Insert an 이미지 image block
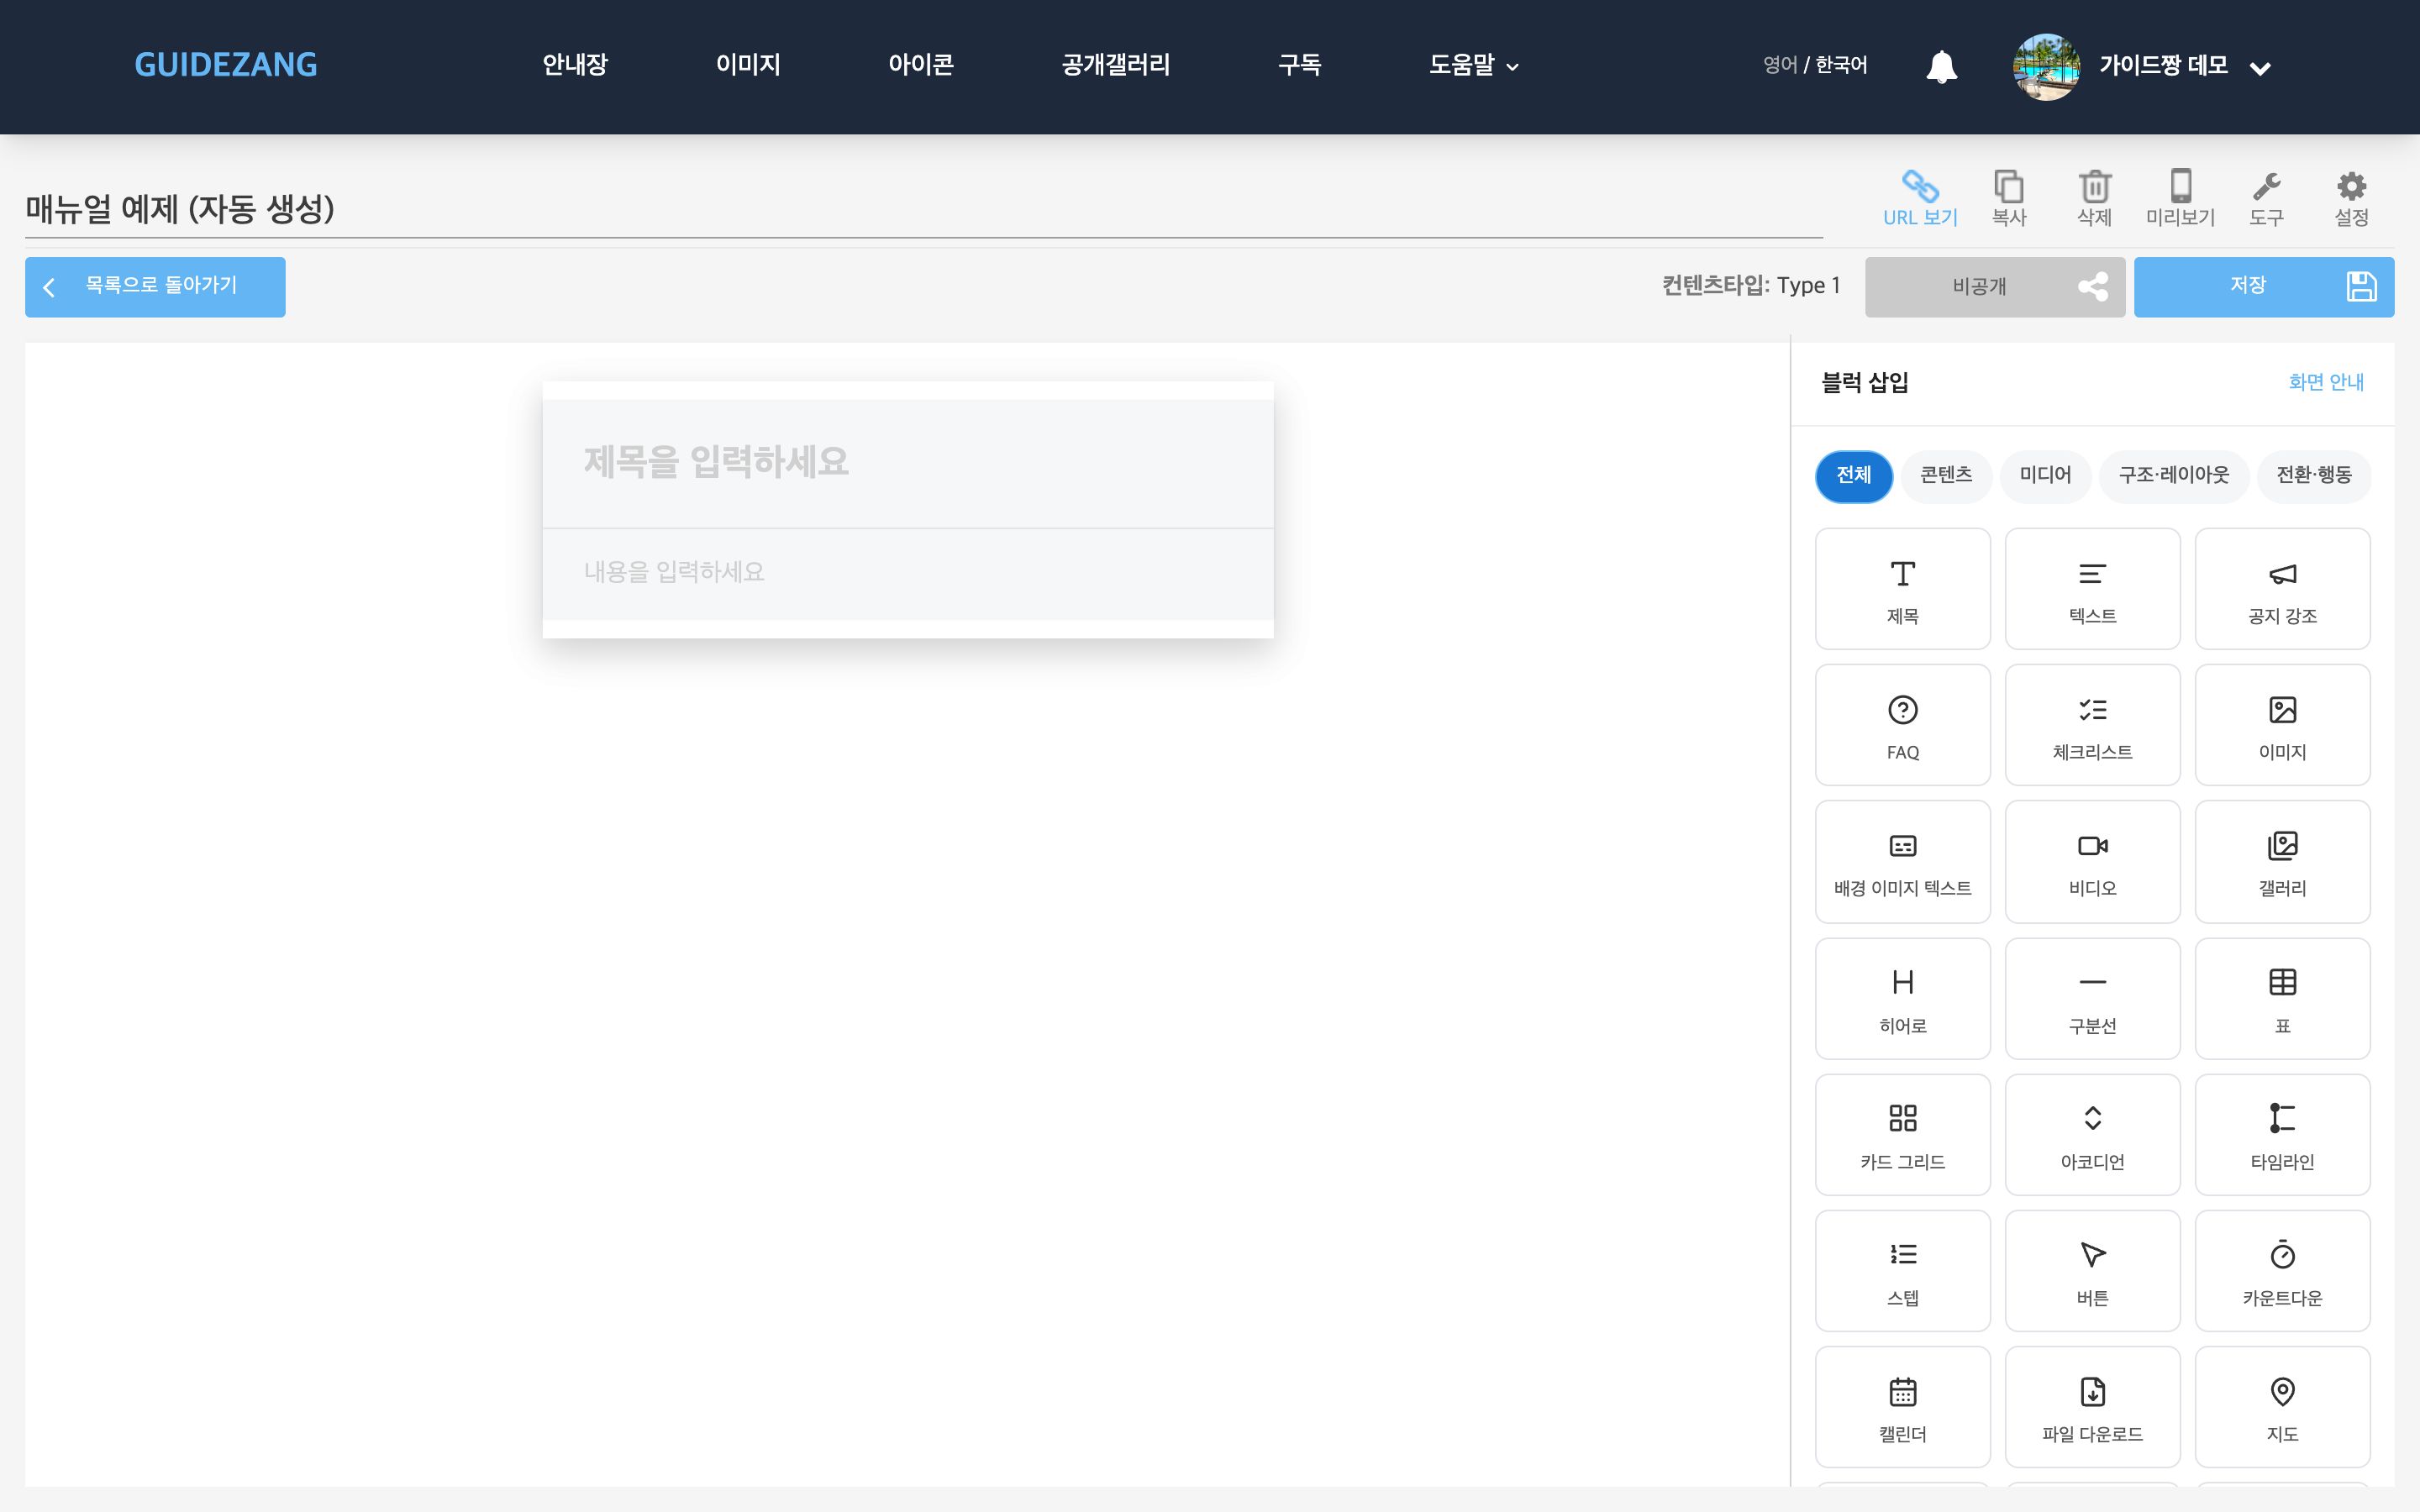Viewport: 2420px width, 1512px height. point(2282,725)
